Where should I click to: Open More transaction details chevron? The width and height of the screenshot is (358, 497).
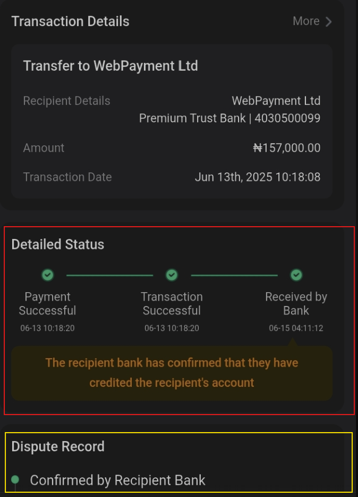[x=329, y=21]
